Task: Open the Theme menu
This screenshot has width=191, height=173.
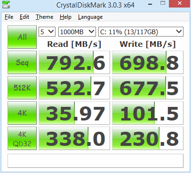Action: [x=44, y=17]
